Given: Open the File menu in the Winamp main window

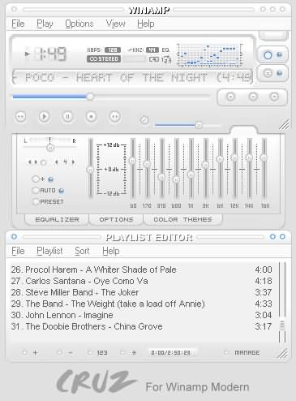Looking at the screenshot, I should (x=18, y=24).
